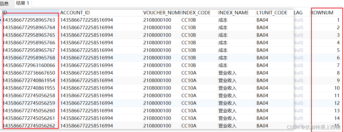
Task: Select ROWNUM cell with value 7
Action: click(x=326, y=65)
